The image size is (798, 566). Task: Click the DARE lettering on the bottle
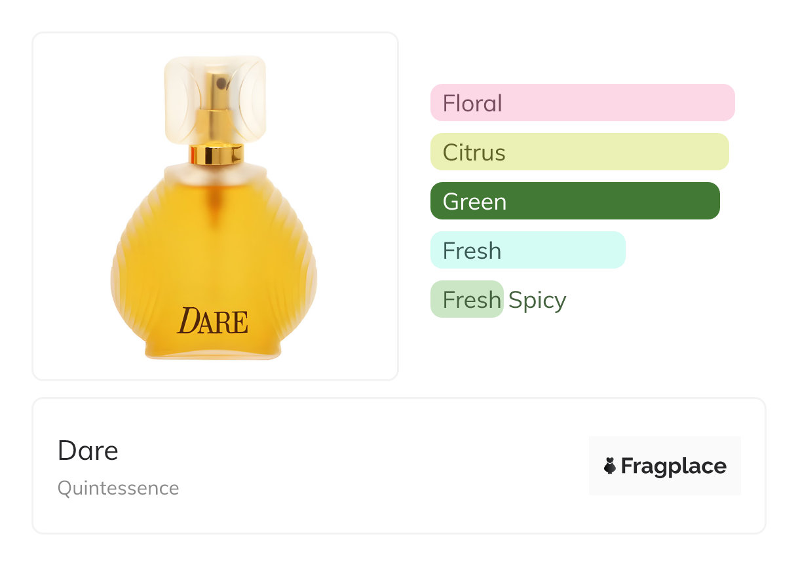(213, 320)
